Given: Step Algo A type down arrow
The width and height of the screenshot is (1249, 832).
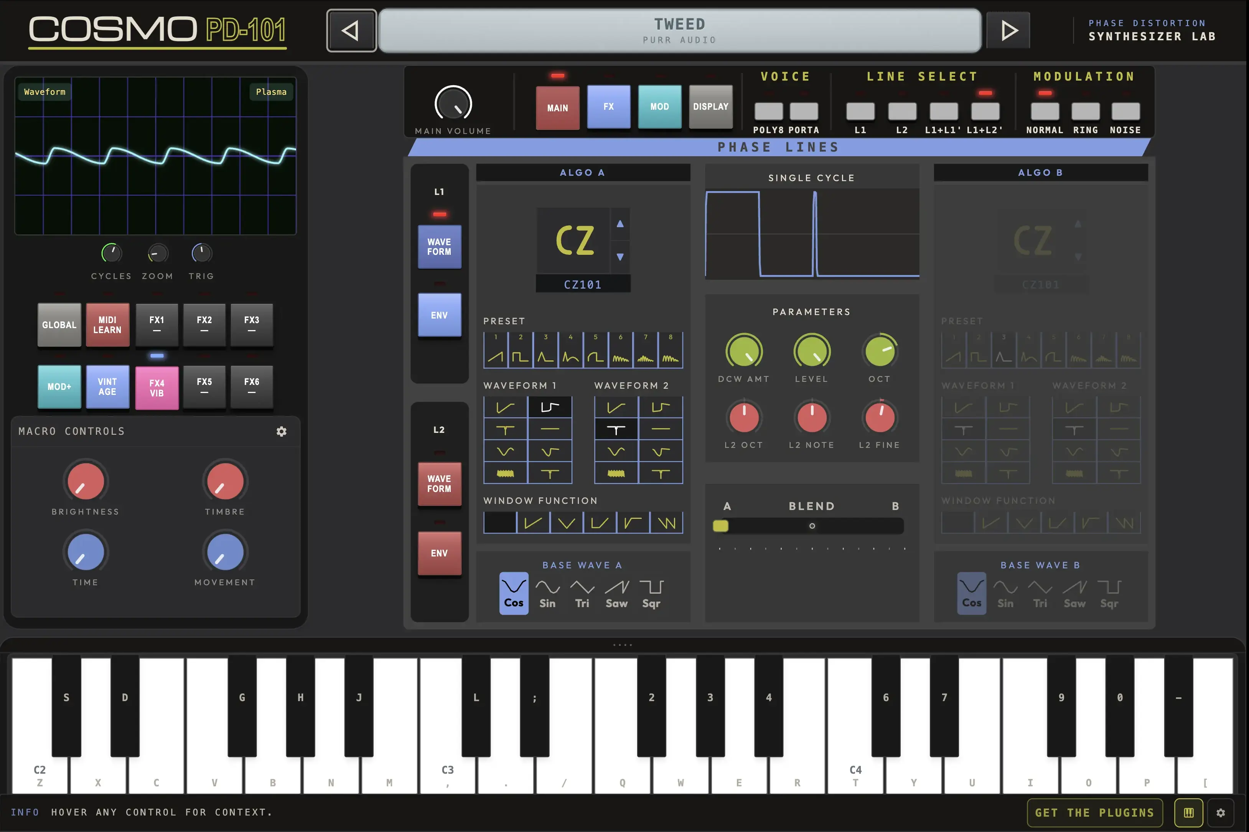Looking at the screenshot, I should [620, 257].
